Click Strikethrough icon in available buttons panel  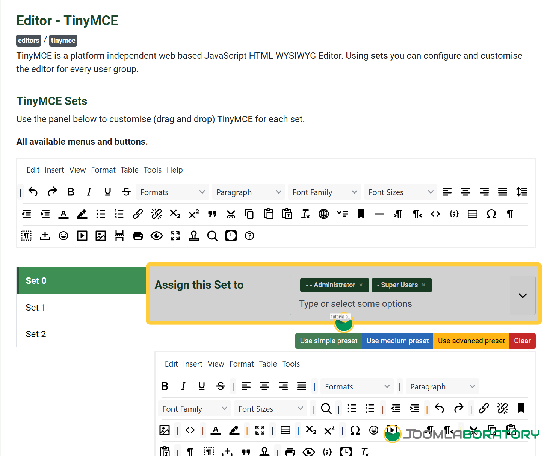[x=126, y=192]
